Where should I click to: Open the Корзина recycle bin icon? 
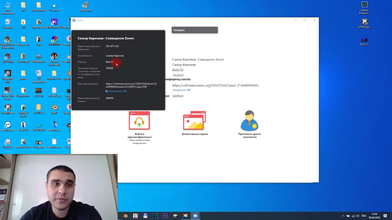pyautogui.click(x=8, y=24)
